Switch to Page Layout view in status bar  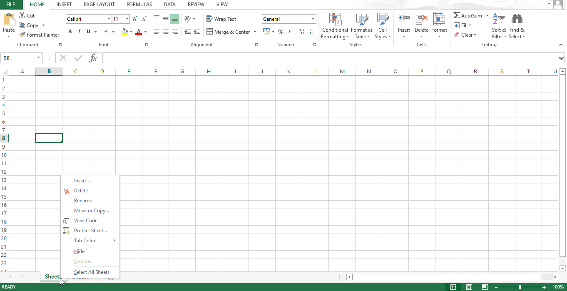[469, 287]
